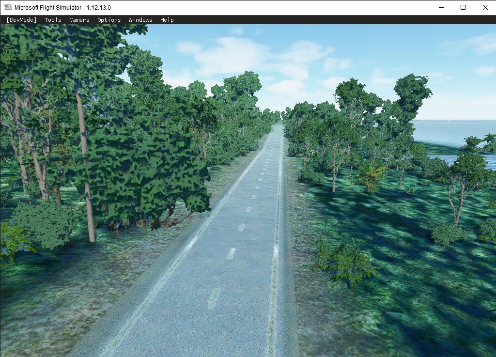496x357 pixels.
Task: Open the Tools menu
Action: [x=53, y=20]
